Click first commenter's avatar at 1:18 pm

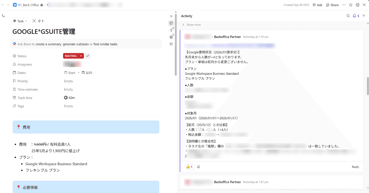click(188, 37)
